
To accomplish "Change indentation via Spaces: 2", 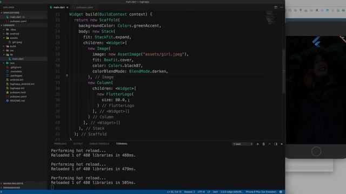I will (189, 192).
